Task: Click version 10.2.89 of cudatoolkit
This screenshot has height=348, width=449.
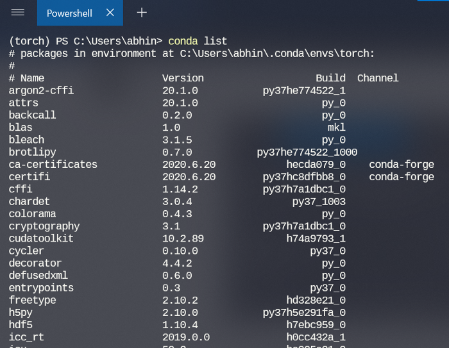Action: (x=183, y=238)
